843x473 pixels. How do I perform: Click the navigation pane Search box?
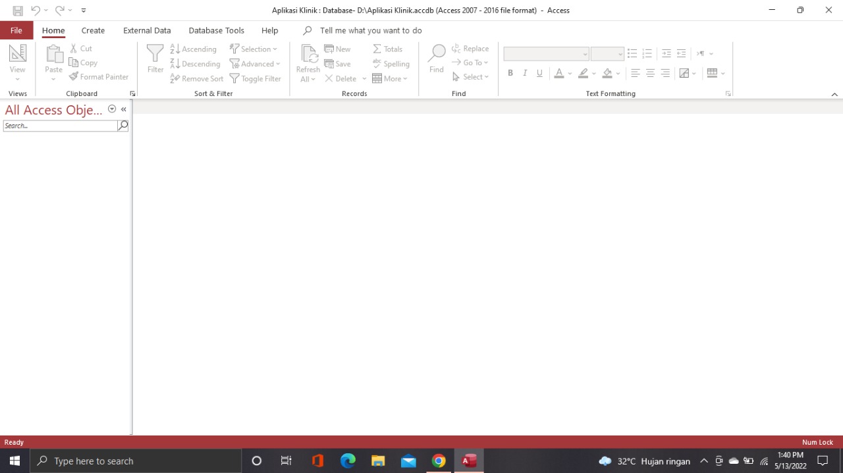[x=60, y=126]
